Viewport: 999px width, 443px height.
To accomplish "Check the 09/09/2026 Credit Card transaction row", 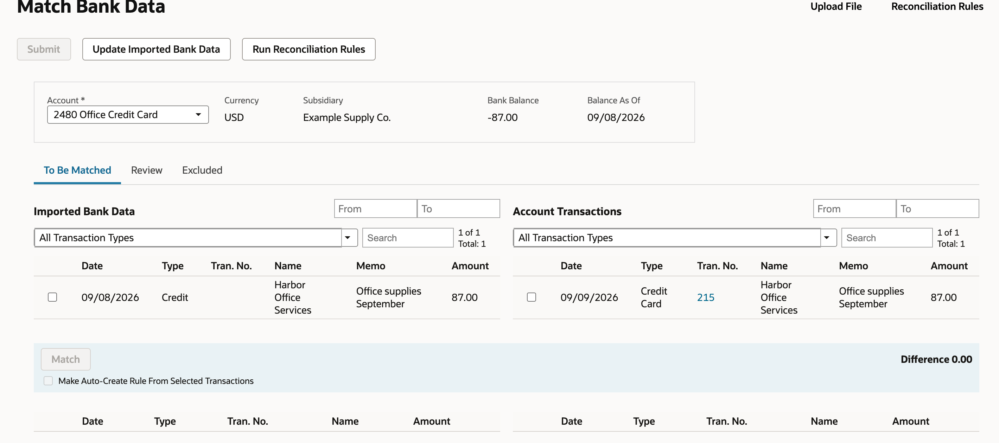I will (x=531, y=297).
